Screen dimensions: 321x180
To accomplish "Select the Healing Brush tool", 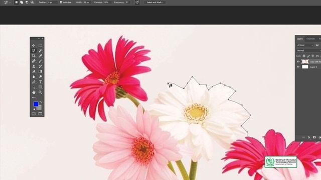I will point(34,61).
